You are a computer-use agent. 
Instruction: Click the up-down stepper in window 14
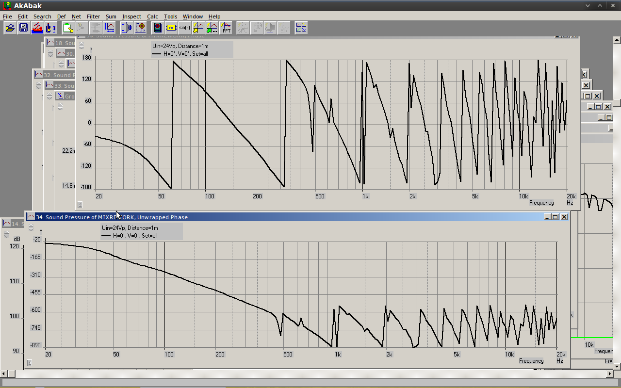(x=6, y=234)
